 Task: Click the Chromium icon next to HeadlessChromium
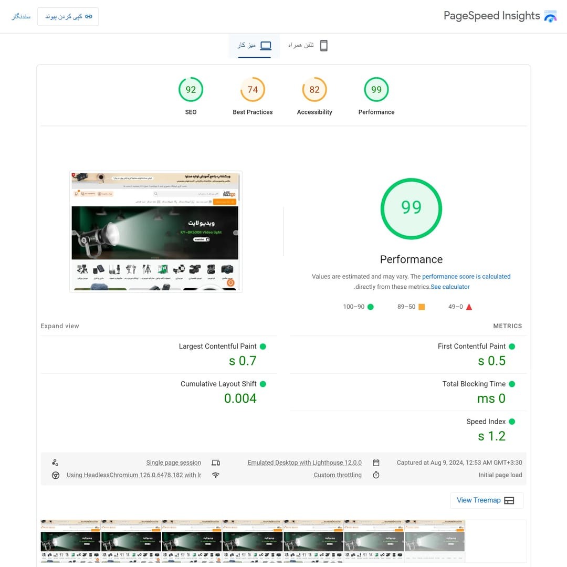point(55,475)
